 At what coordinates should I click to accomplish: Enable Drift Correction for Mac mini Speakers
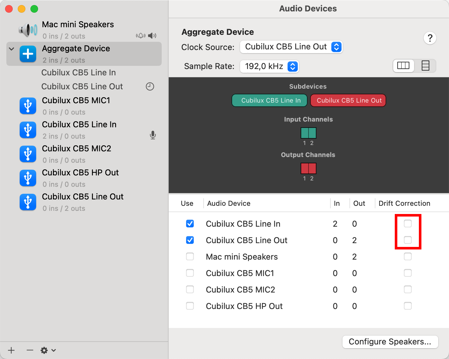(x=408, y=256)
